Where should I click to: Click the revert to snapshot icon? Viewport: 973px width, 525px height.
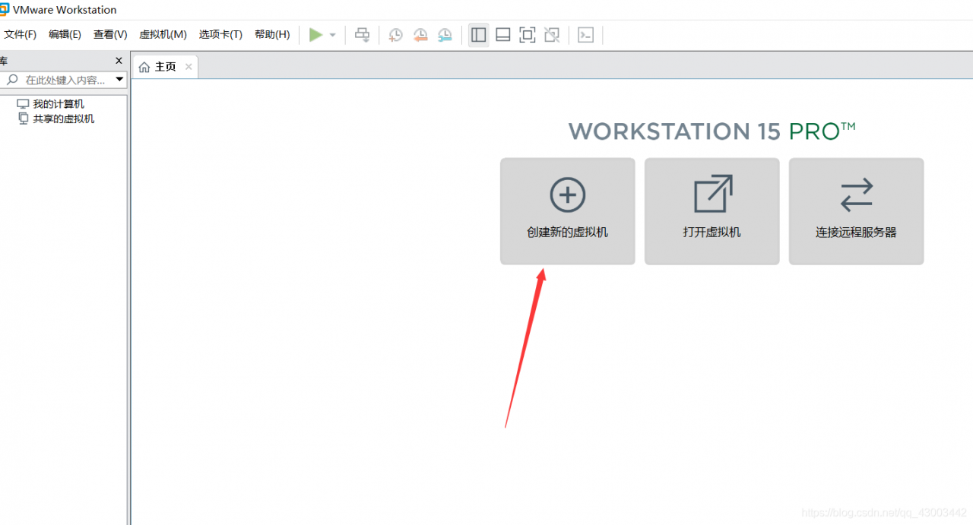(x=420, y=35)
